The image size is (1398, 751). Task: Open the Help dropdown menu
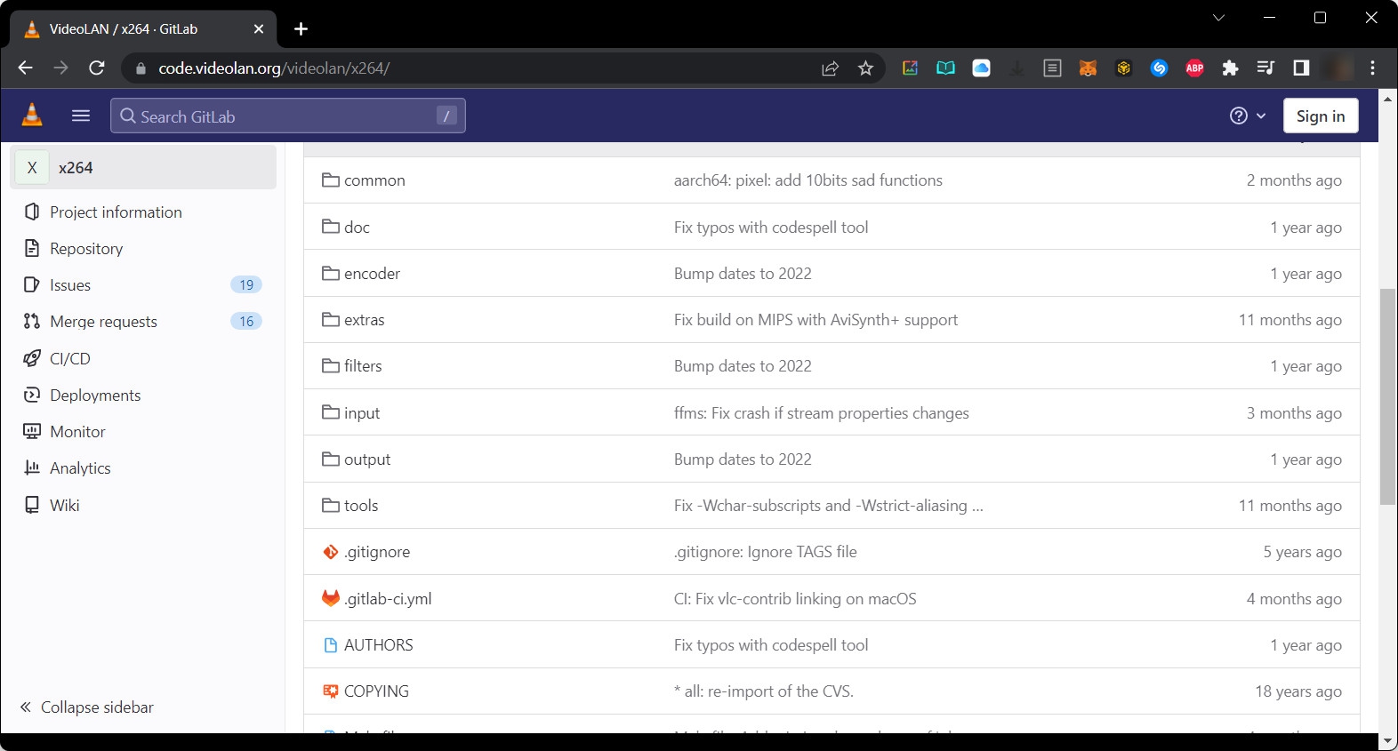(1248, 116)
